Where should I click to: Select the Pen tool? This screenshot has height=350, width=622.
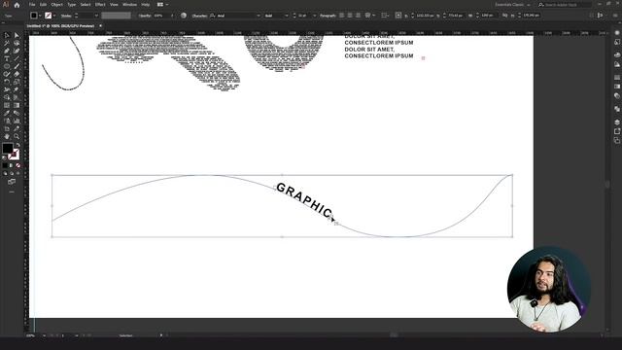pyautogui.click(x=7, y=51)
